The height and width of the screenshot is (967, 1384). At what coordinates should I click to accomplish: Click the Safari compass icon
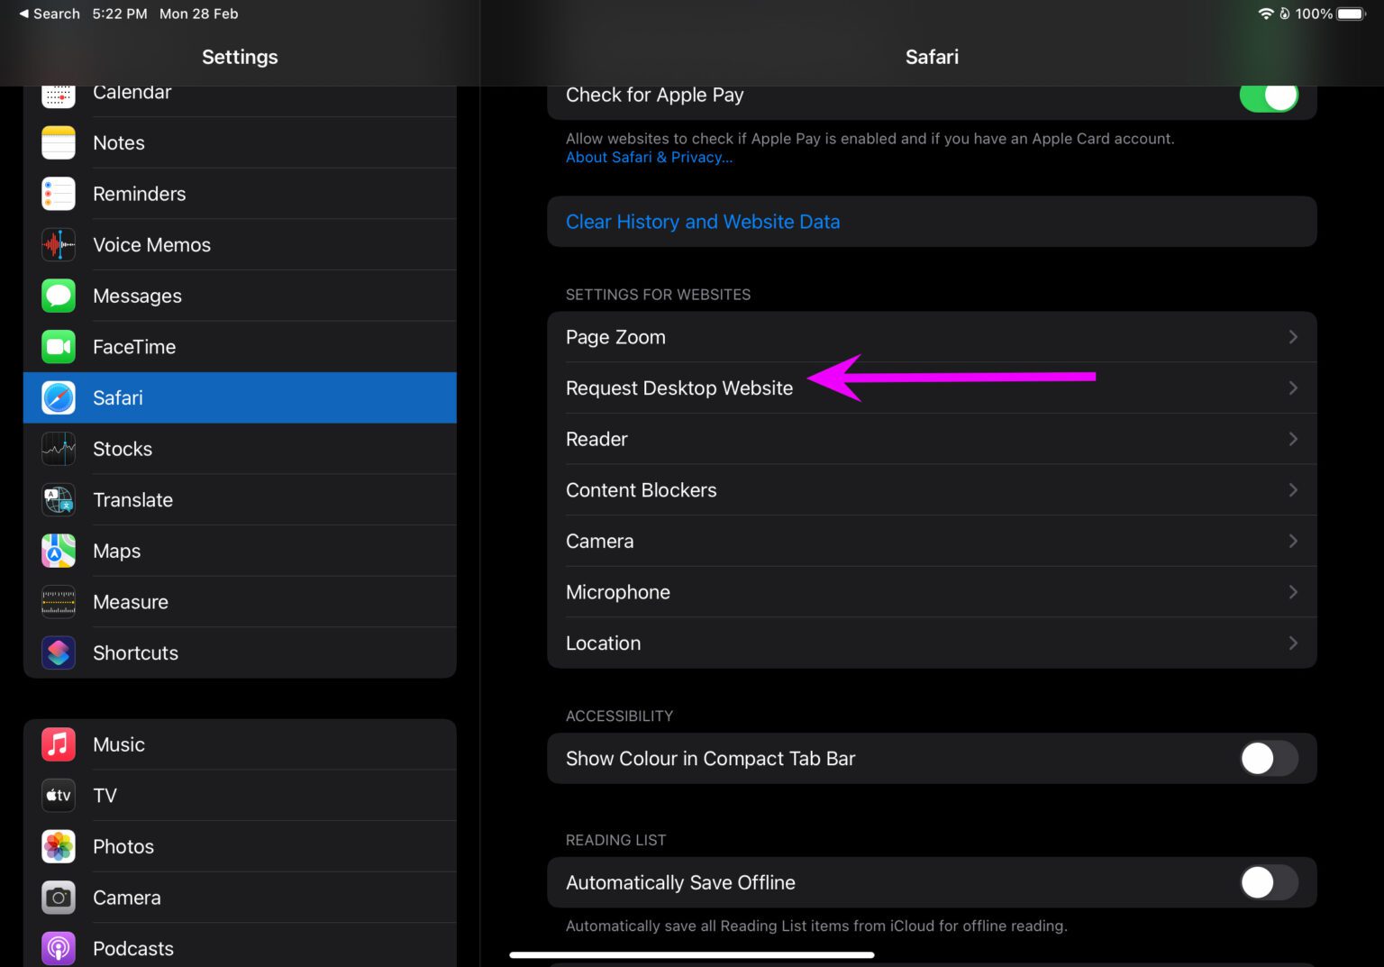click(58, 397)
